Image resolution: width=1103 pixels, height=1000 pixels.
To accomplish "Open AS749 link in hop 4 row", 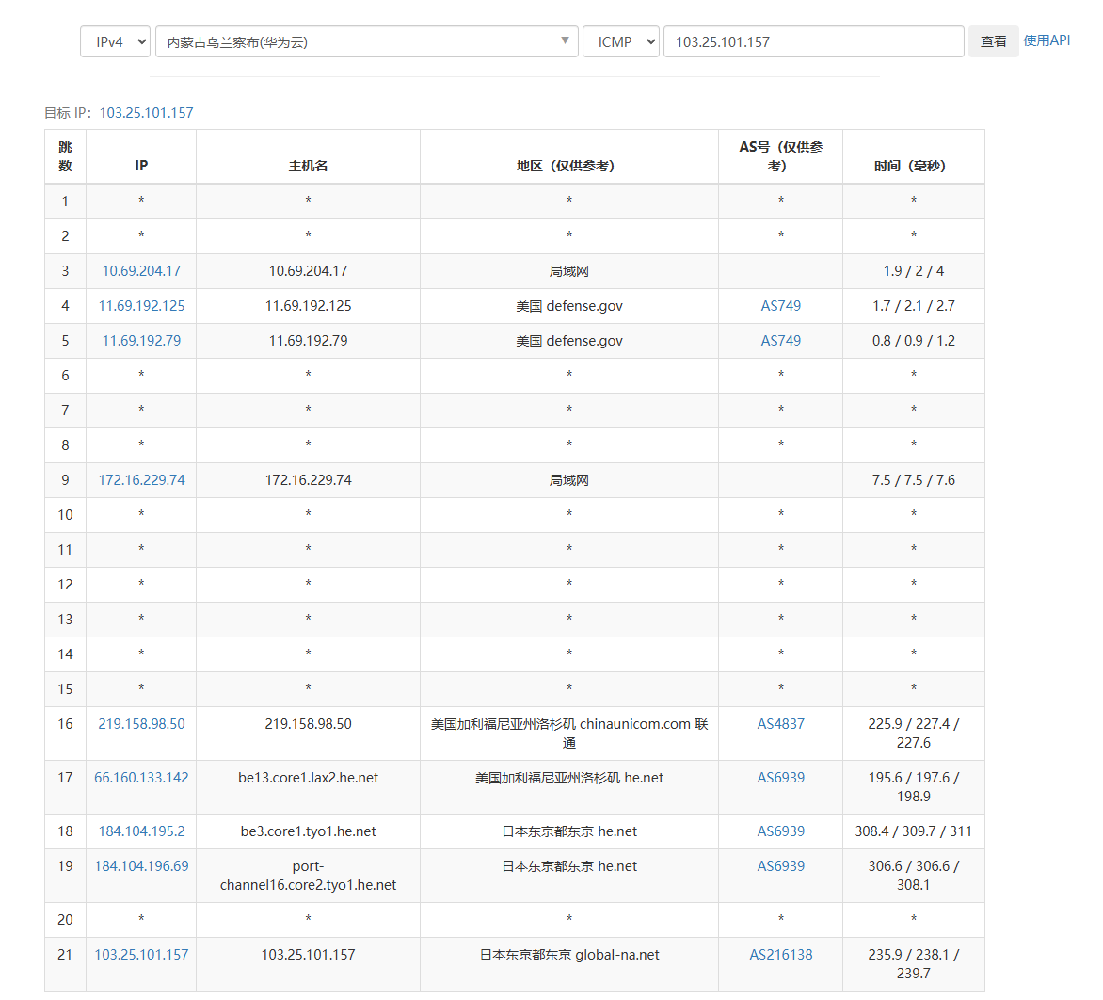I will (781, 306).
